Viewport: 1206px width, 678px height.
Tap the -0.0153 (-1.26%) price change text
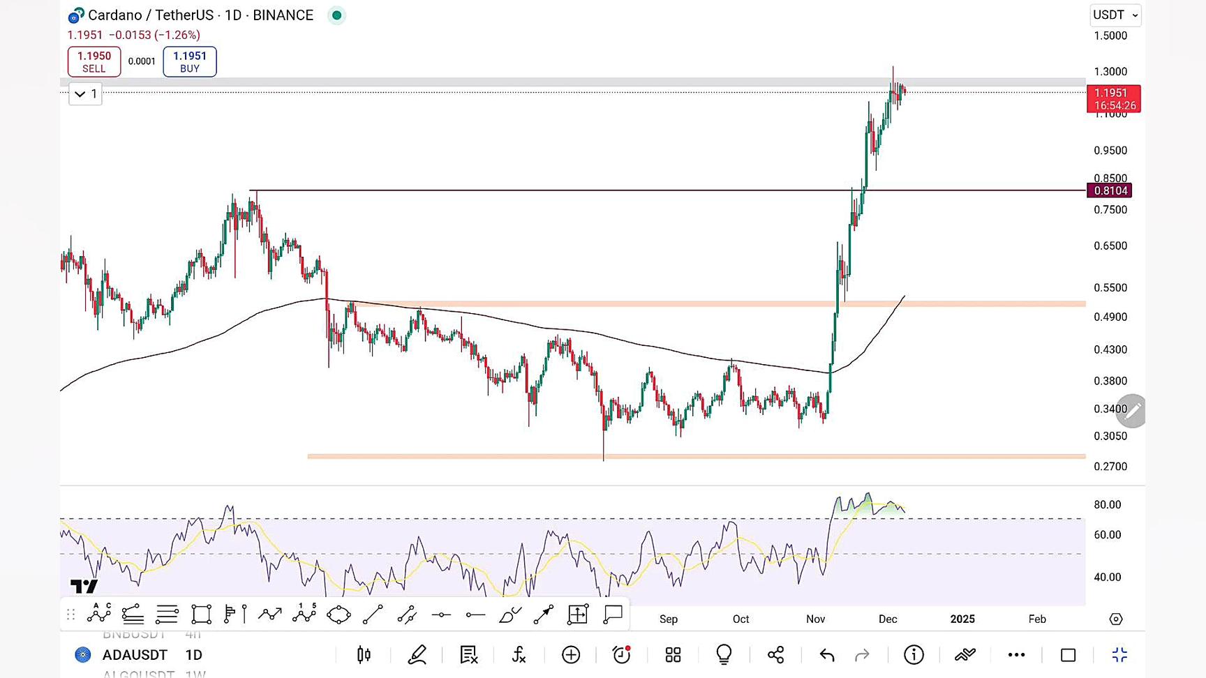pos(155,35)
